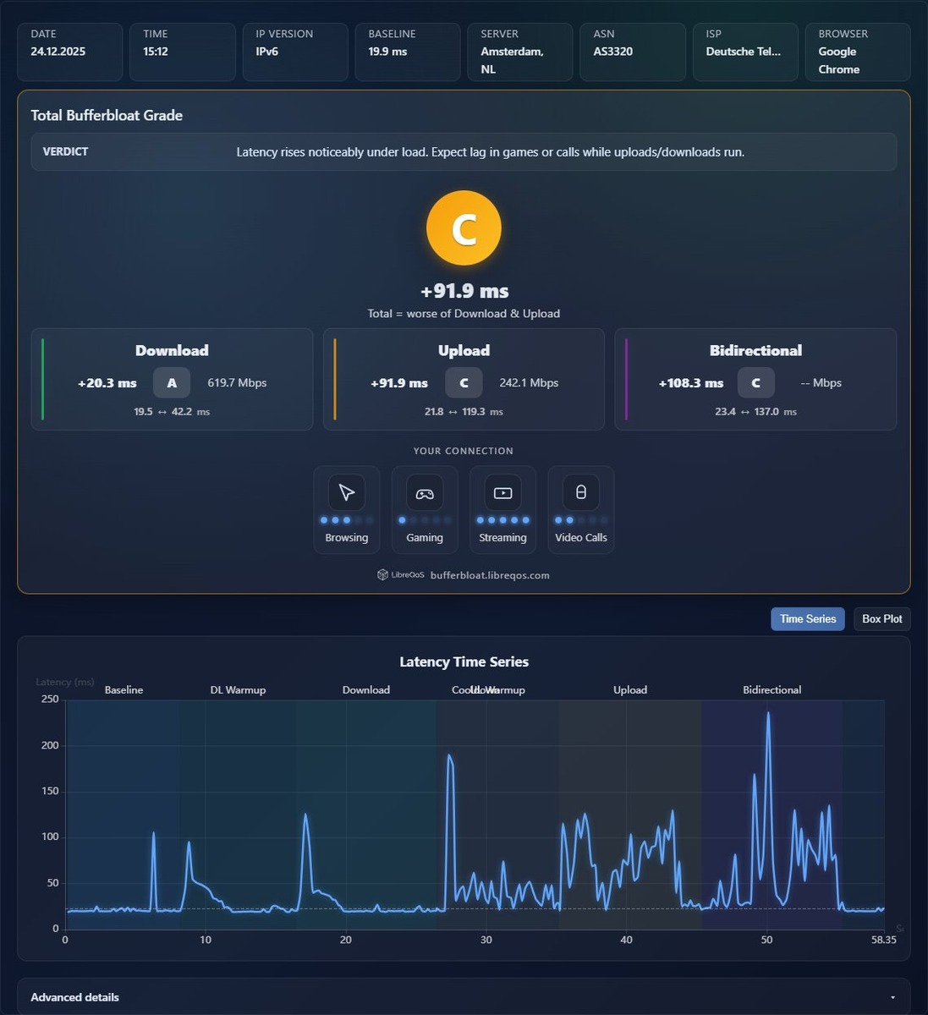This screenshot has width=928, height=1015.
Task: Select the Download results card
Action: point(172,380)
